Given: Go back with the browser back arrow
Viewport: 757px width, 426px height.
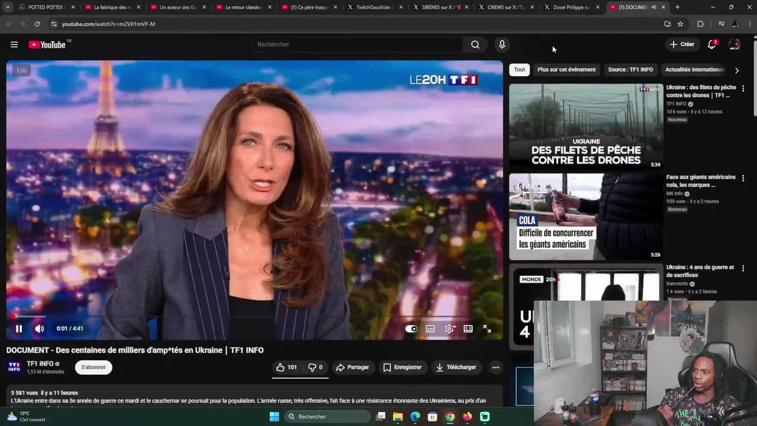Looking at the screenshot, I should click(8, 24).
